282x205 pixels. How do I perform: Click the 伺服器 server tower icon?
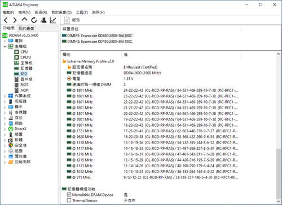11,101
